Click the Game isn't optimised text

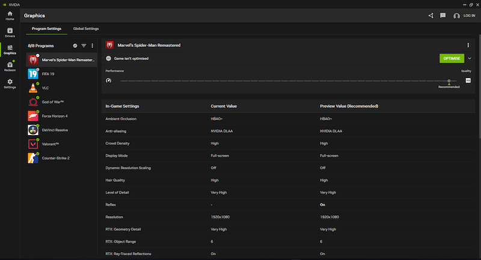(131, 58)
